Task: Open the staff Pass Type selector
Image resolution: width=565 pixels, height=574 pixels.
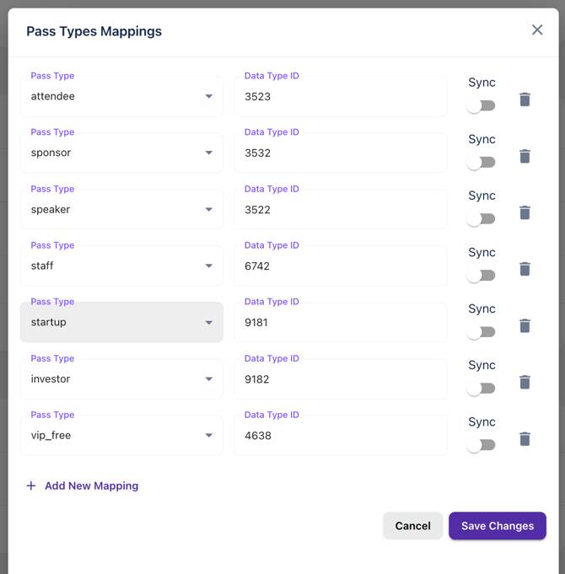Action: tap(121, 266)
